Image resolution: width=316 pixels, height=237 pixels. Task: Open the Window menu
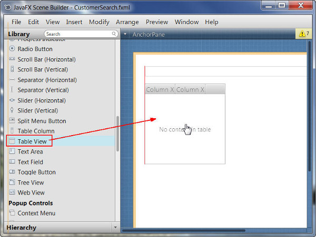(x=186, y=22)
